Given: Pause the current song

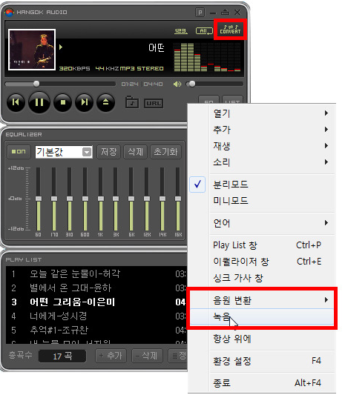Looking at the screenshot, I should coord(39,102).
